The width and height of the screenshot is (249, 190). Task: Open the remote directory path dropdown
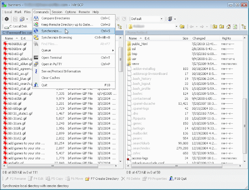[x=176, y=26]
